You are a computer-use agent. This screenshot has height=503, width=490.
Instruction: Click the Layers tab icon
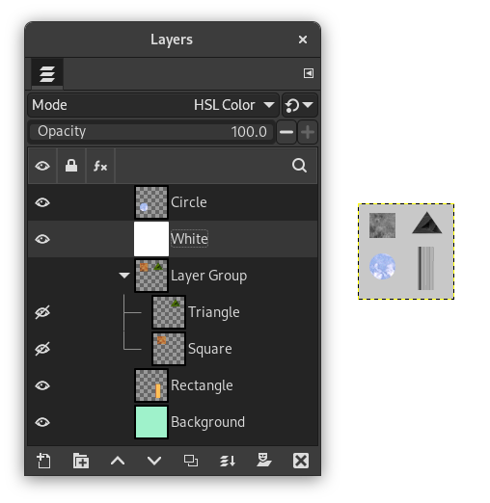click(47, 73)
